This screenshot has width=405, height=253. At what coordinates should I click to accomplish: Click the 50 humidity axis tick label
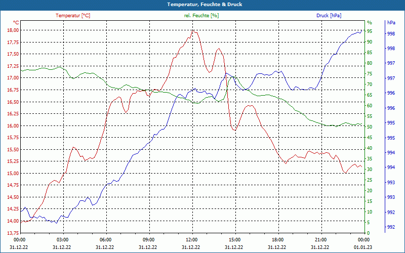[x=370, y=127]
